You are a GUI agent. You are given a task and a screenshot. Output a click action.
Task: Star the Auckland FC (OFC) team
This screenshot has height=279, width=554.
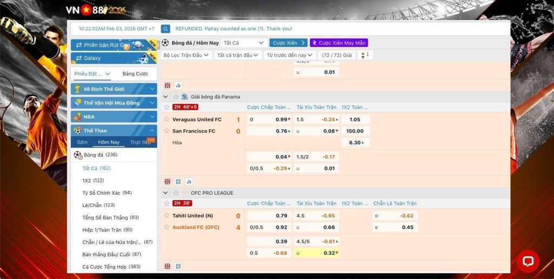click(x=167, y=227)
